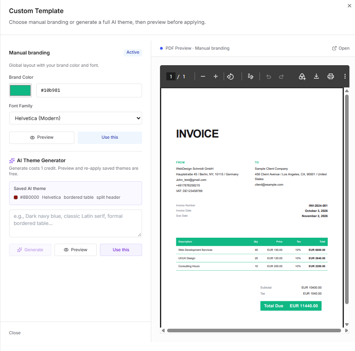Open the Font Family dropdown
355x351 pixels.
tap(75, 118)
